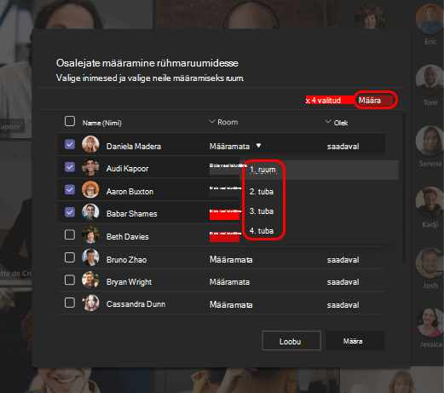Uncheck Audi Kapoor's checkbox

coord(70,167)
